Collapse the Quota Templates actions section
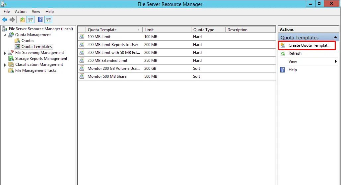The height and width of the screenshot is (185, 341). click(x=336, y=37)
